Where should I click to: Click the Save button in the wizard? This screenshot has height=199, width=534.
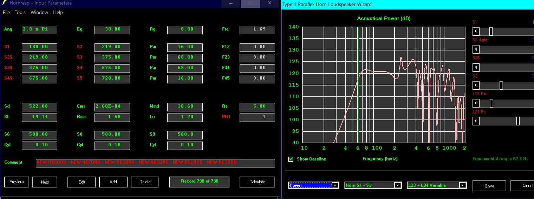pos(489,186)
